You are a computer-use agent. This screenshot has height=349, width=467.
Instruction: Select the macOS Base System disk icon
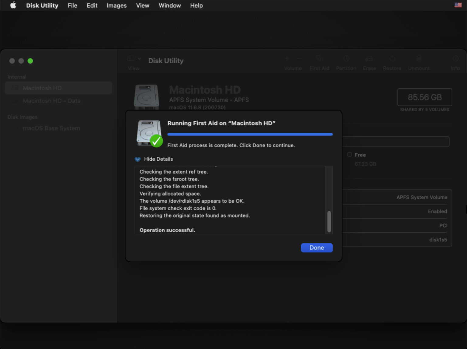(x=15, y=128)
